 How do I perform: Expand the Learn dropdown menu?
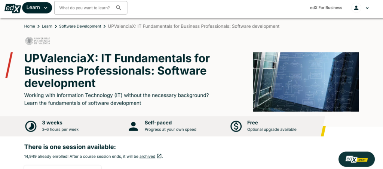click(x=37, y=7)
